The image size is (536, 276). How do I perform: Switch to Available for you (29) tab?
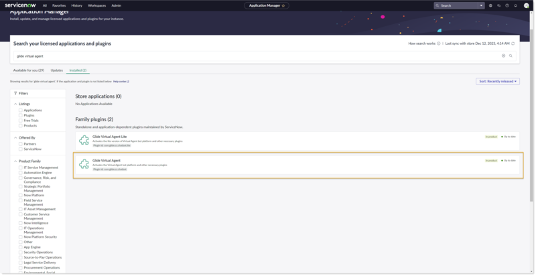tap(29, 70)
